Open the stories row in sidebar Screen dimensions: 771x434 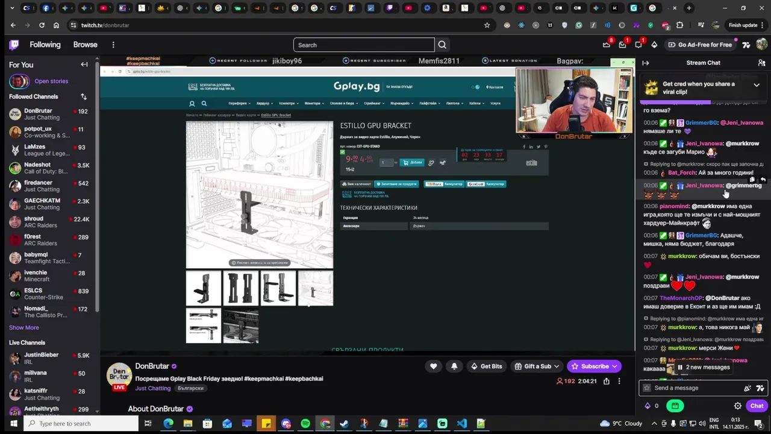click(49, 81)
